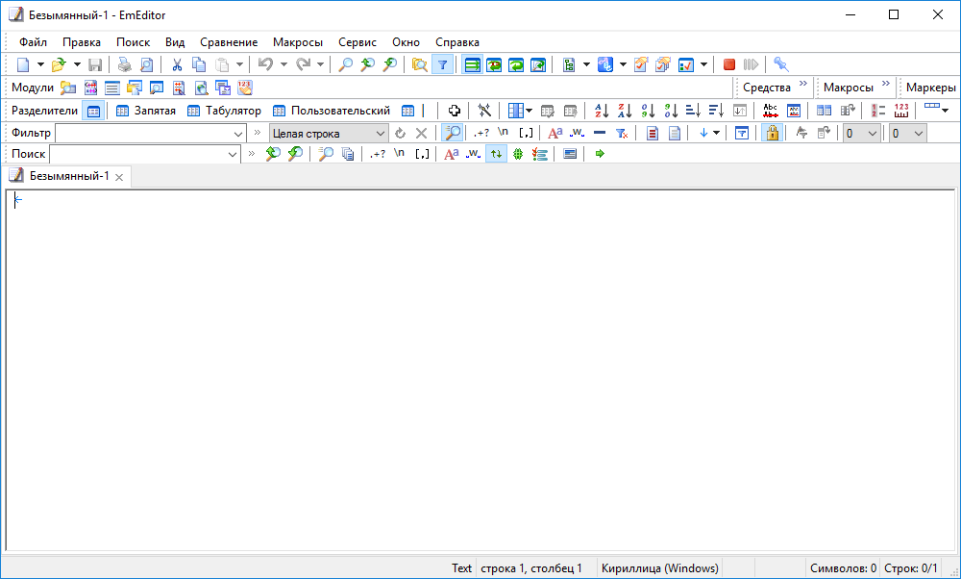This screenshot has width=961, height=579.
Task: Toggle the yellow padlock icon
Action: (x=773, y=133)
